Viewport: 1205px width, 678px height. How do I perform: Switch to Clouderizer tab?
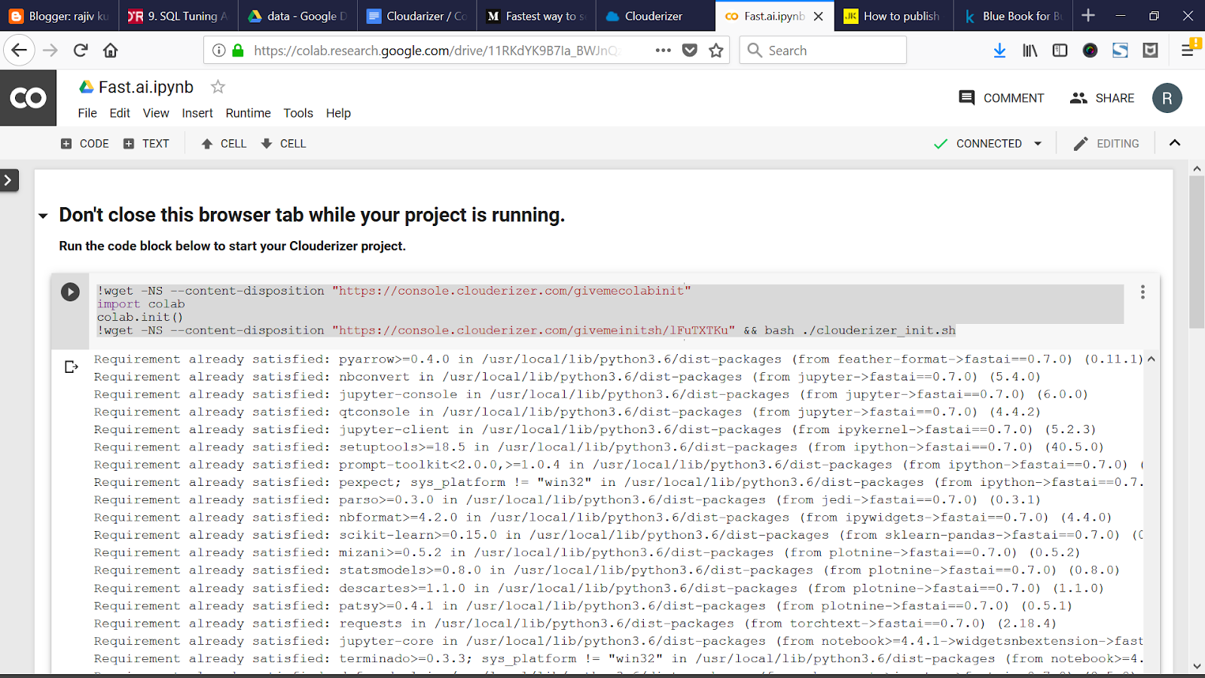(654, 16)
